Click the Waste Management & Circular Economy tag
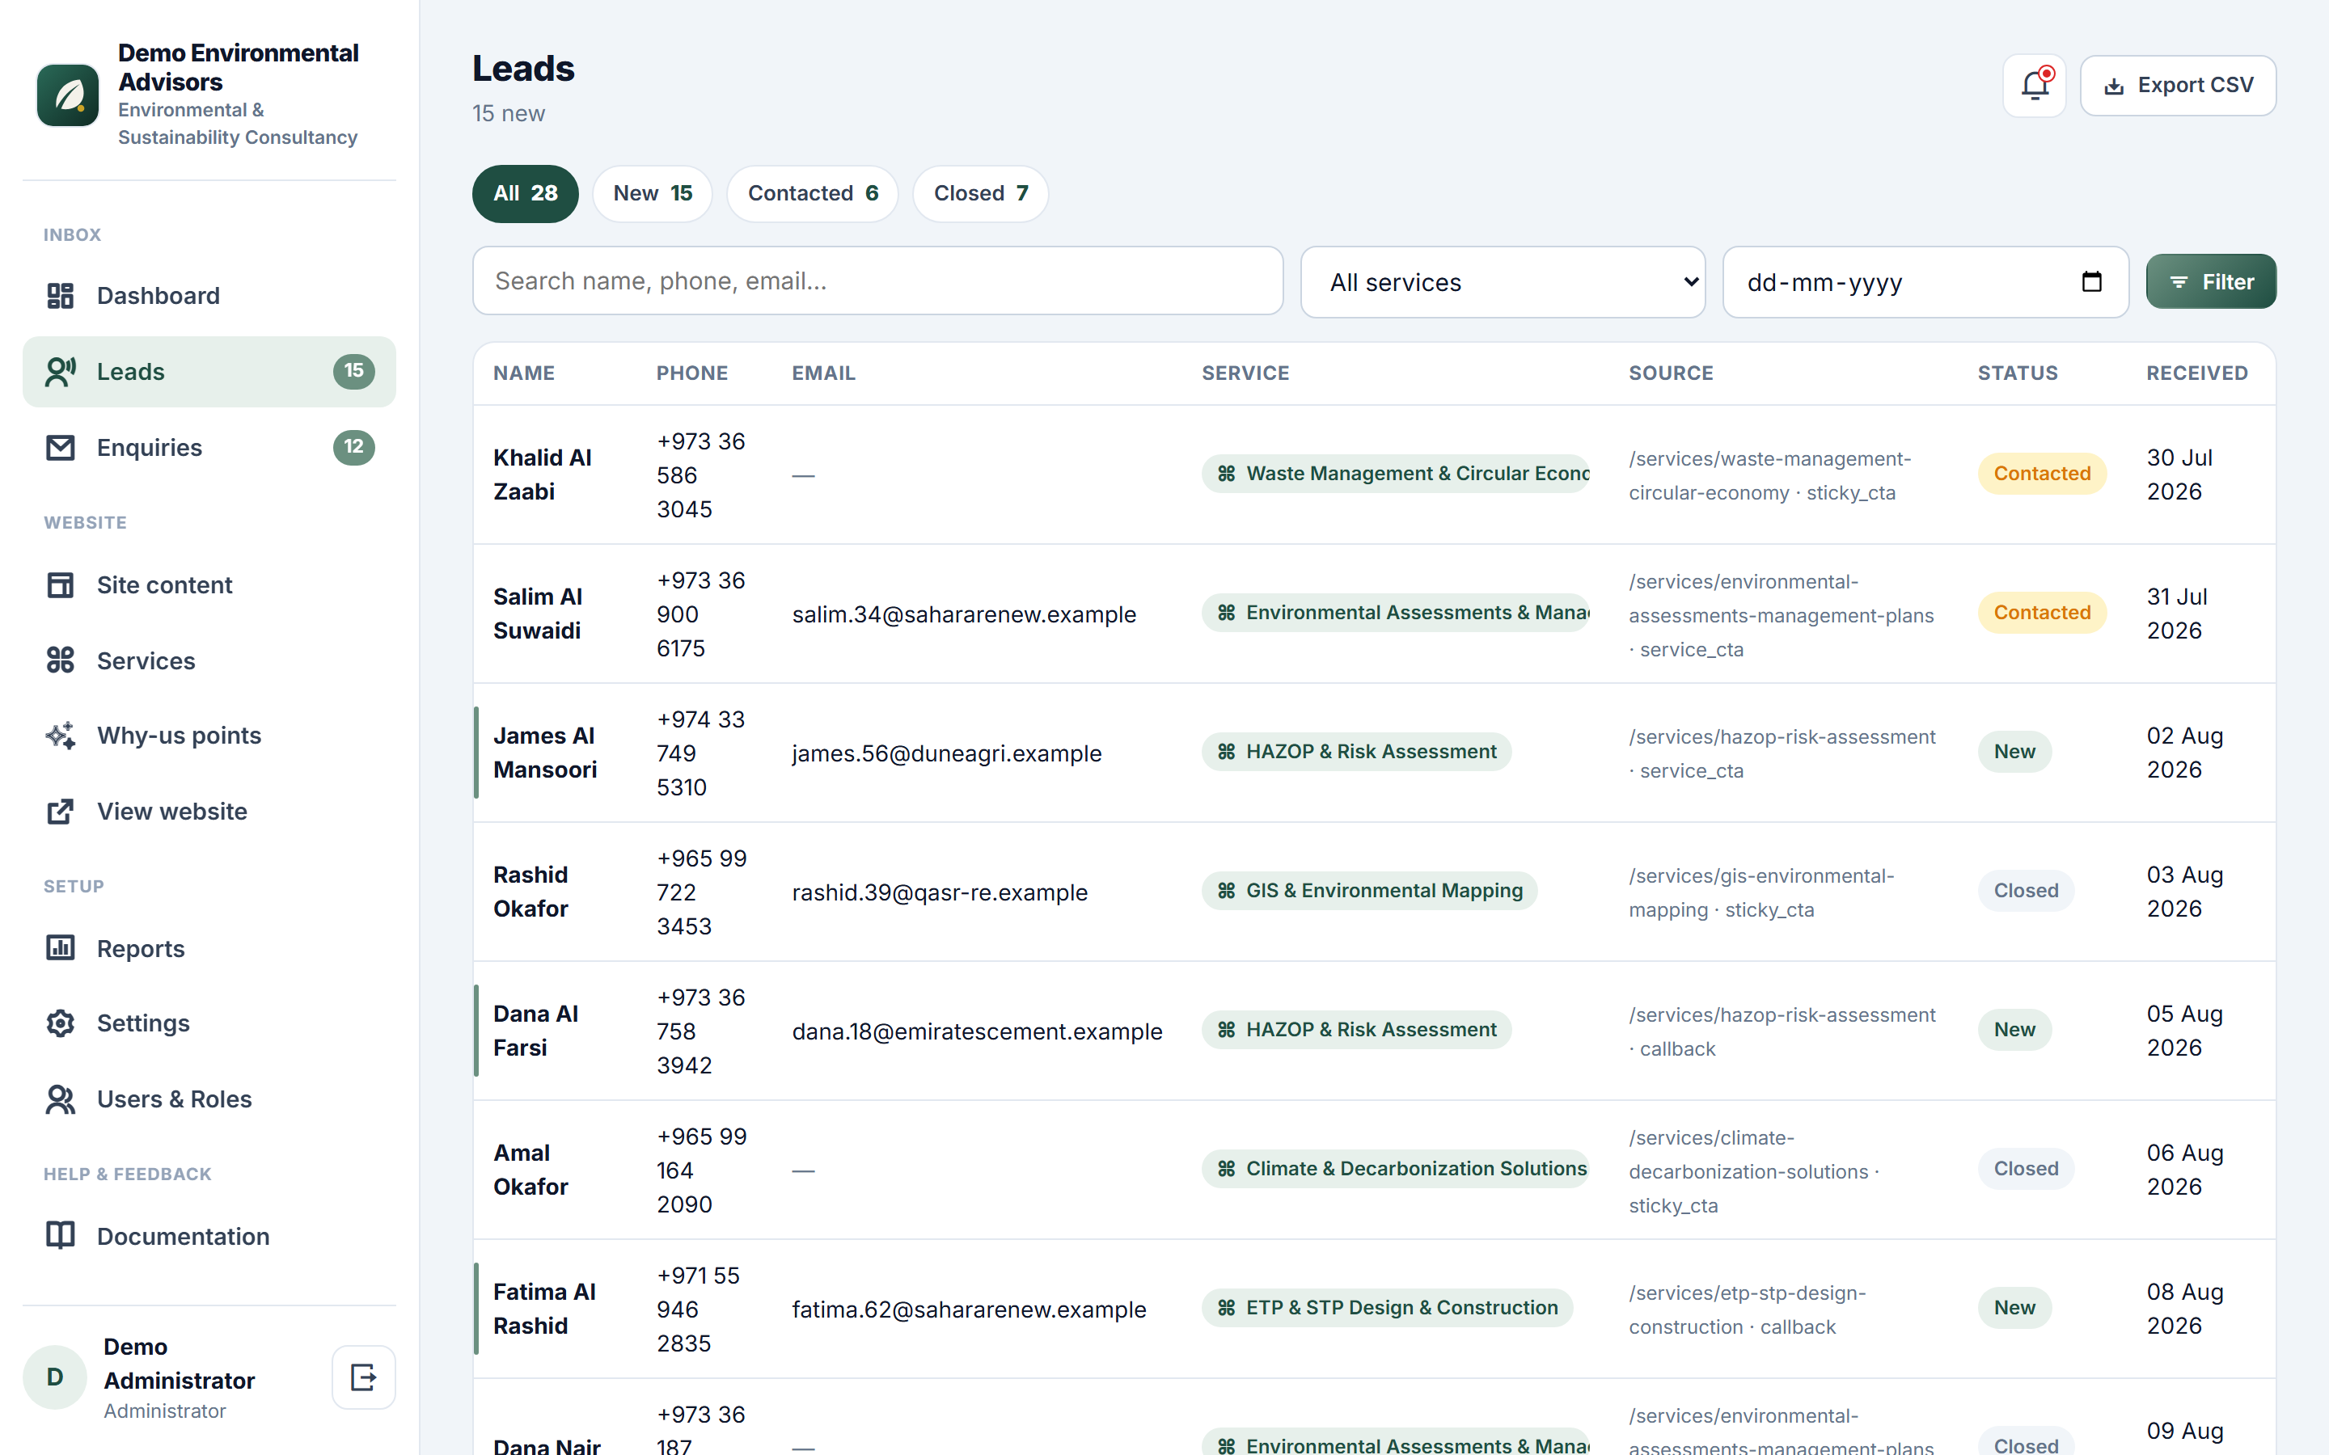 click(1397, 474)
